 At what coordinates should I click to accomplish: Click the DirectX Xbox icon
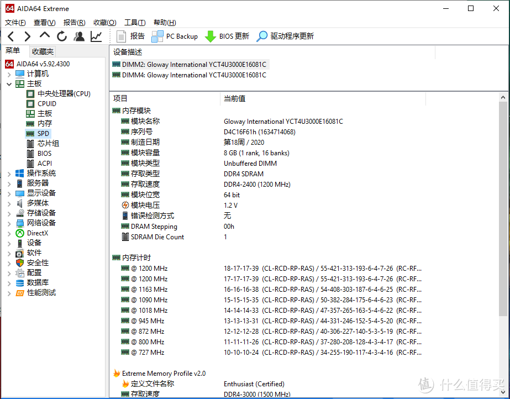20,233
